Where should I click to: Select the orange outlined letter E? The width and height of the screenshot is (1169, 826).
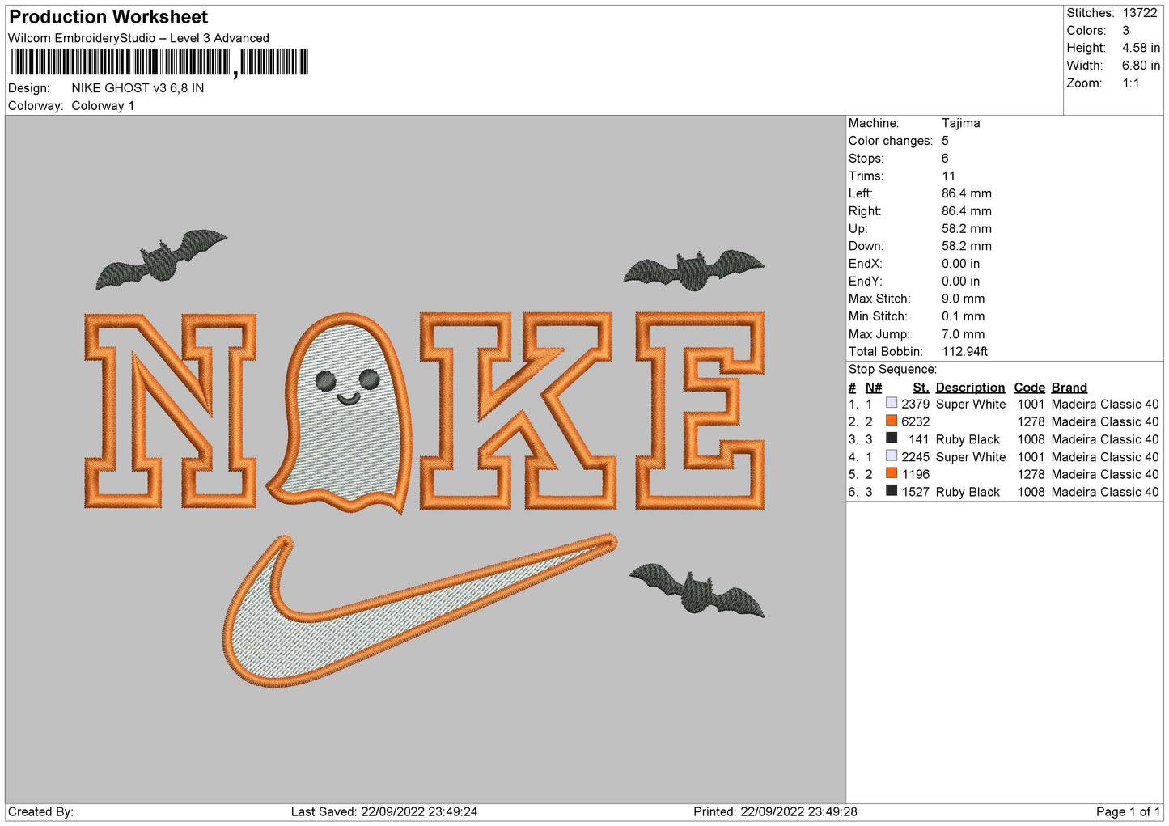pos(700,410)
